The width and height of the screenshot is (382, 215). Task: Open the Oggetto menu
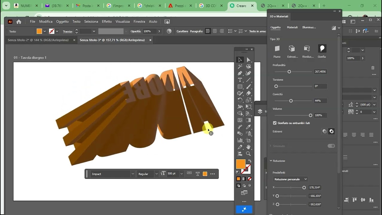tap(62, 21)
